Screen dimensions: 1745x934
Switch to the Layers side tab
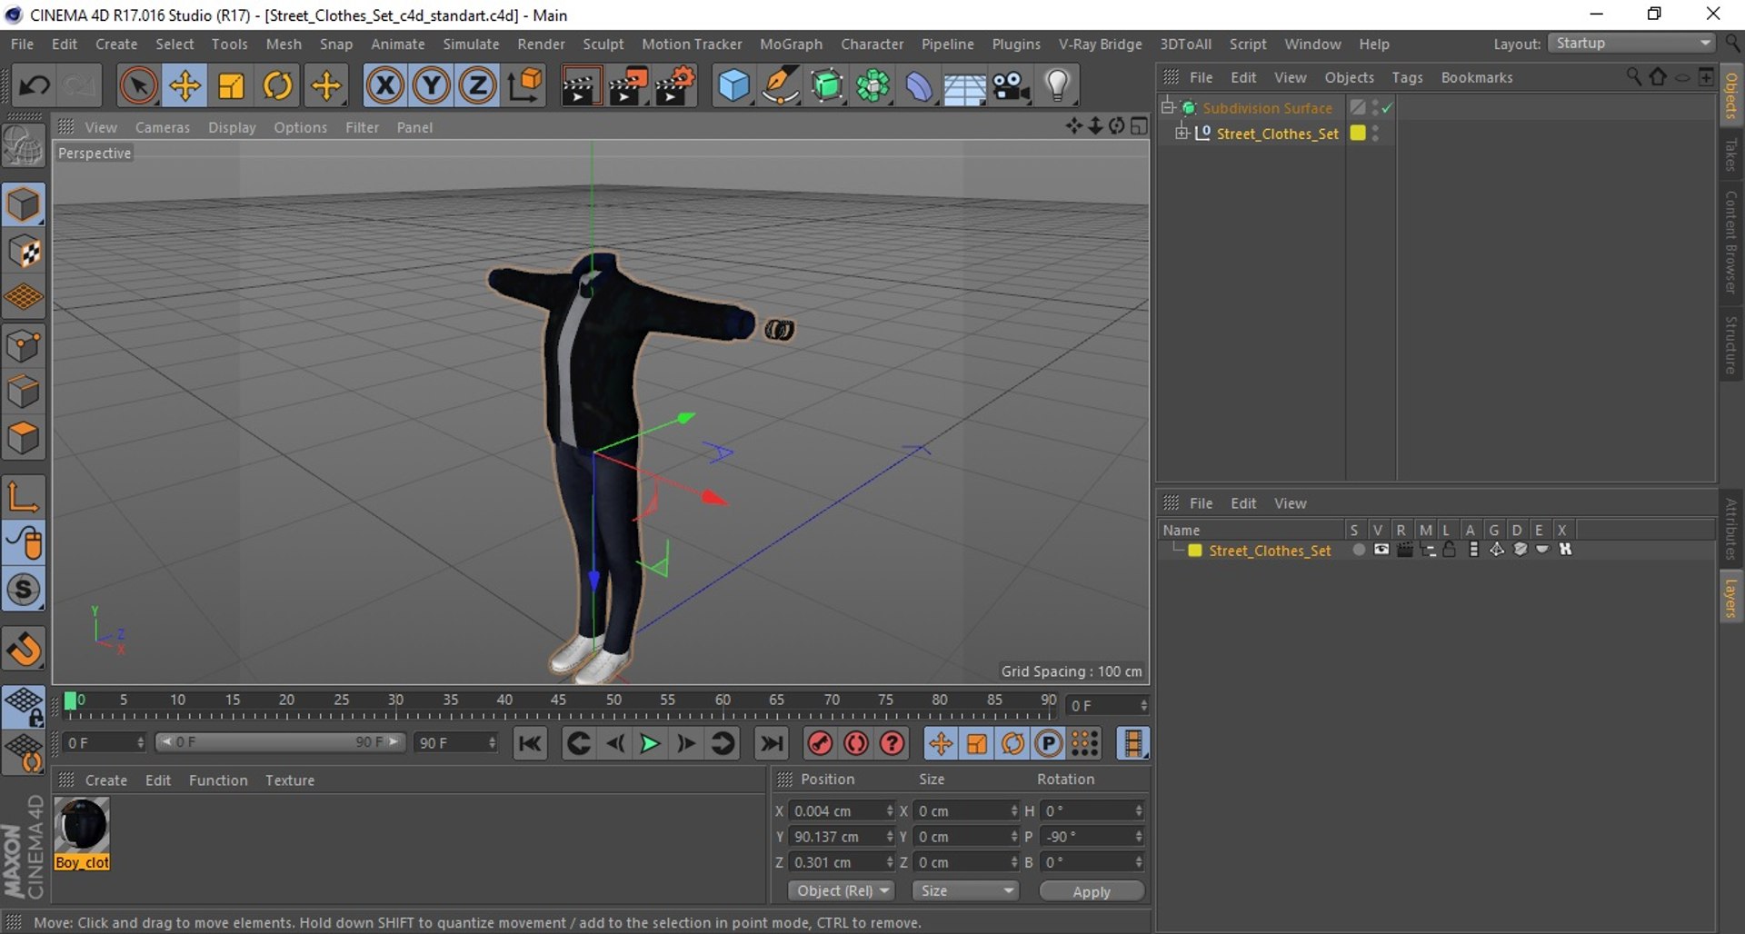pyautogui.click(x=1731, y=598)
